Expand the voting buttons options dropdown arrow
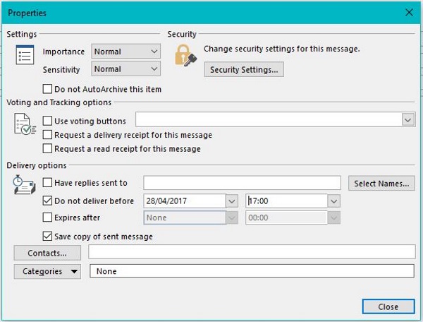This screenshot has height=322, width=423. [408, 119]
